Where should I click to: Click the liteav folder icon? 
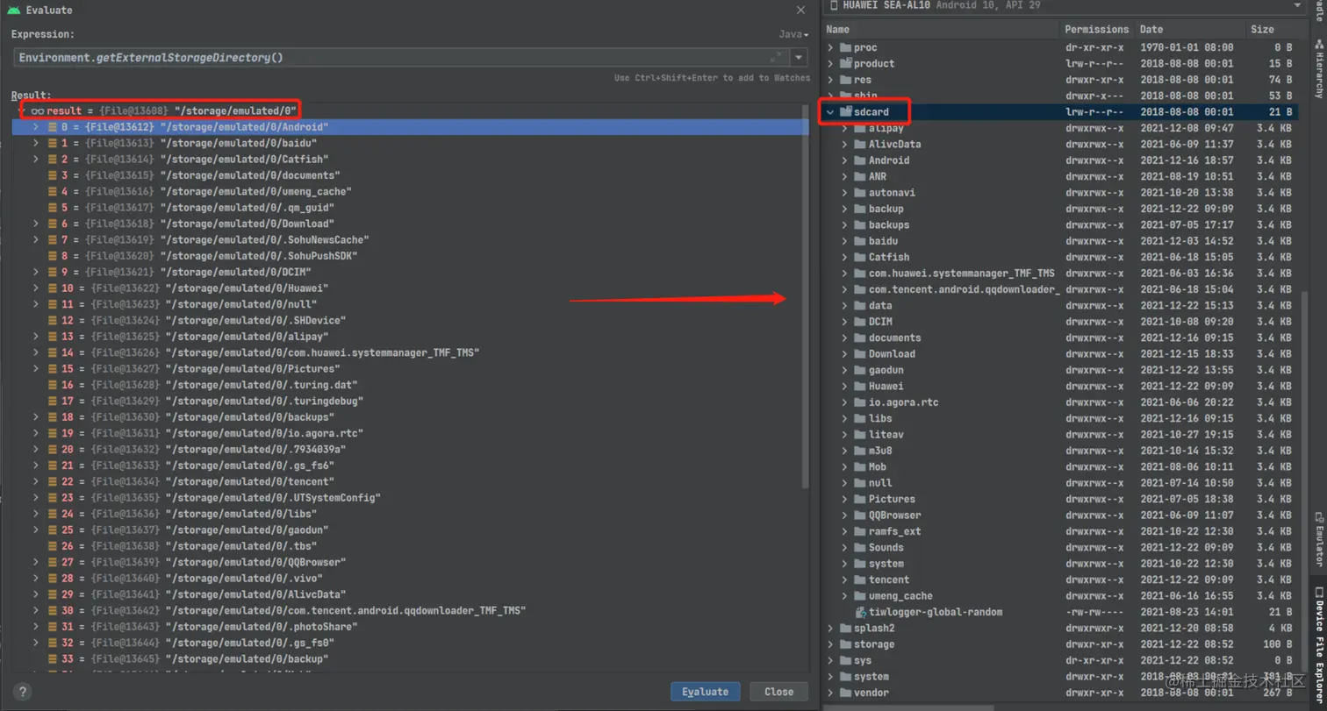tap(861, 434)
